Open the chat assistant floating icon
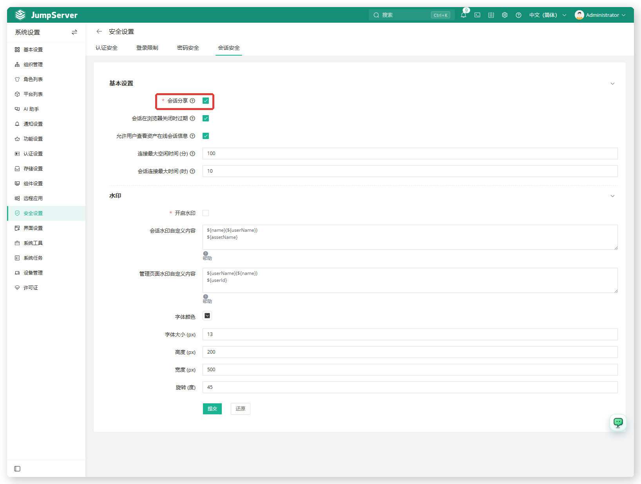Viewport: 641px width, 484px height. (618, 423)
